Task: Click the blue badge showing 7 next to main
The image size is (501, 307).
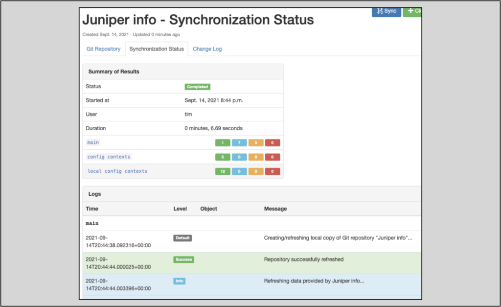Action: click(239, 142)
